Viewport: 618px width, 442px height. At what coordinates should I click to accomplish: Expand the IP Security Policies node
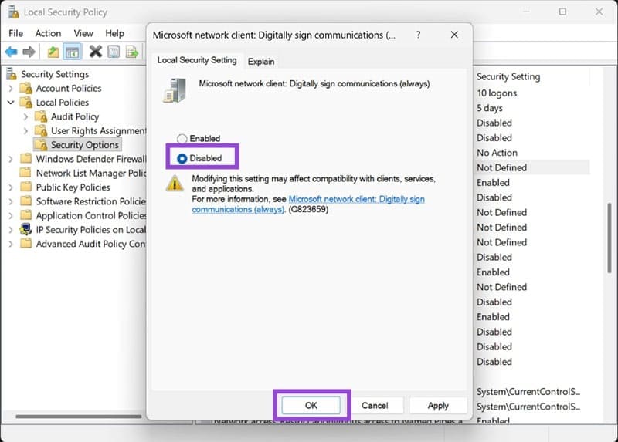[11, 230]
